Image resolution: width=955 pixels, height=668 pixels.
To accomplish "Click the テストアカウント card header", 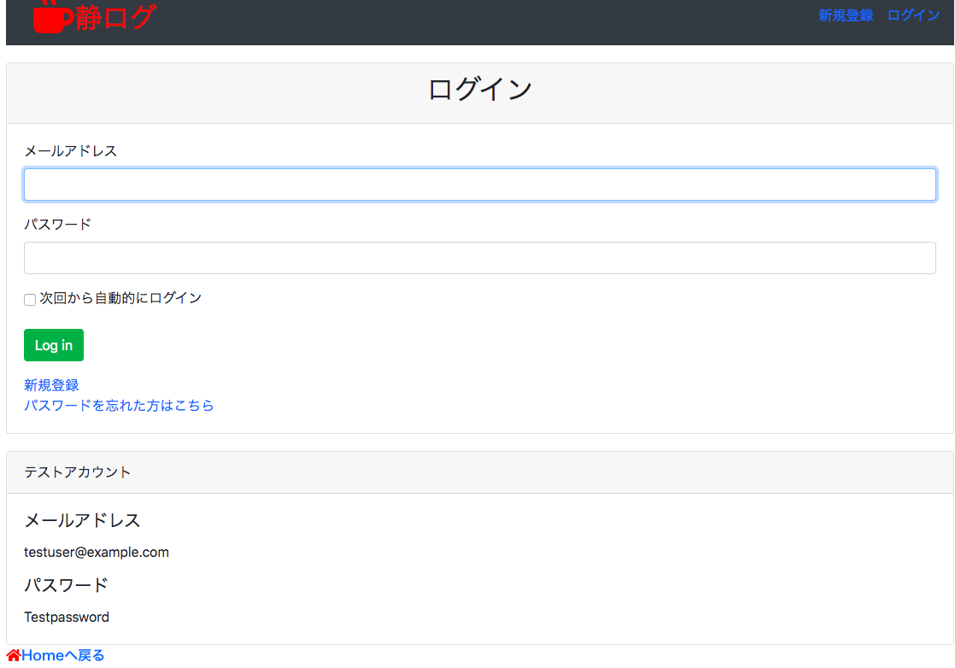I will (x=78, y=472).
